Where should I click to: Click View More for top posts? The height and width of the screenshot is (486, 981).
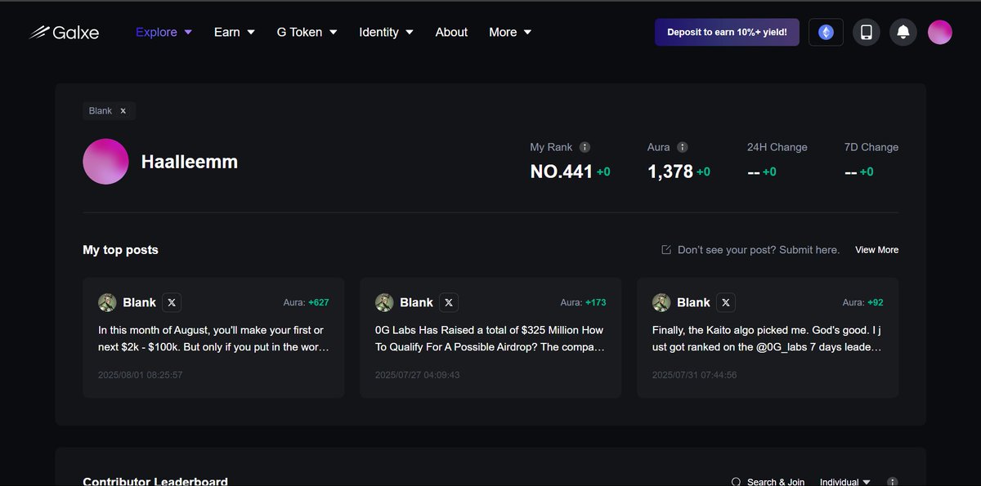[876, 250]
